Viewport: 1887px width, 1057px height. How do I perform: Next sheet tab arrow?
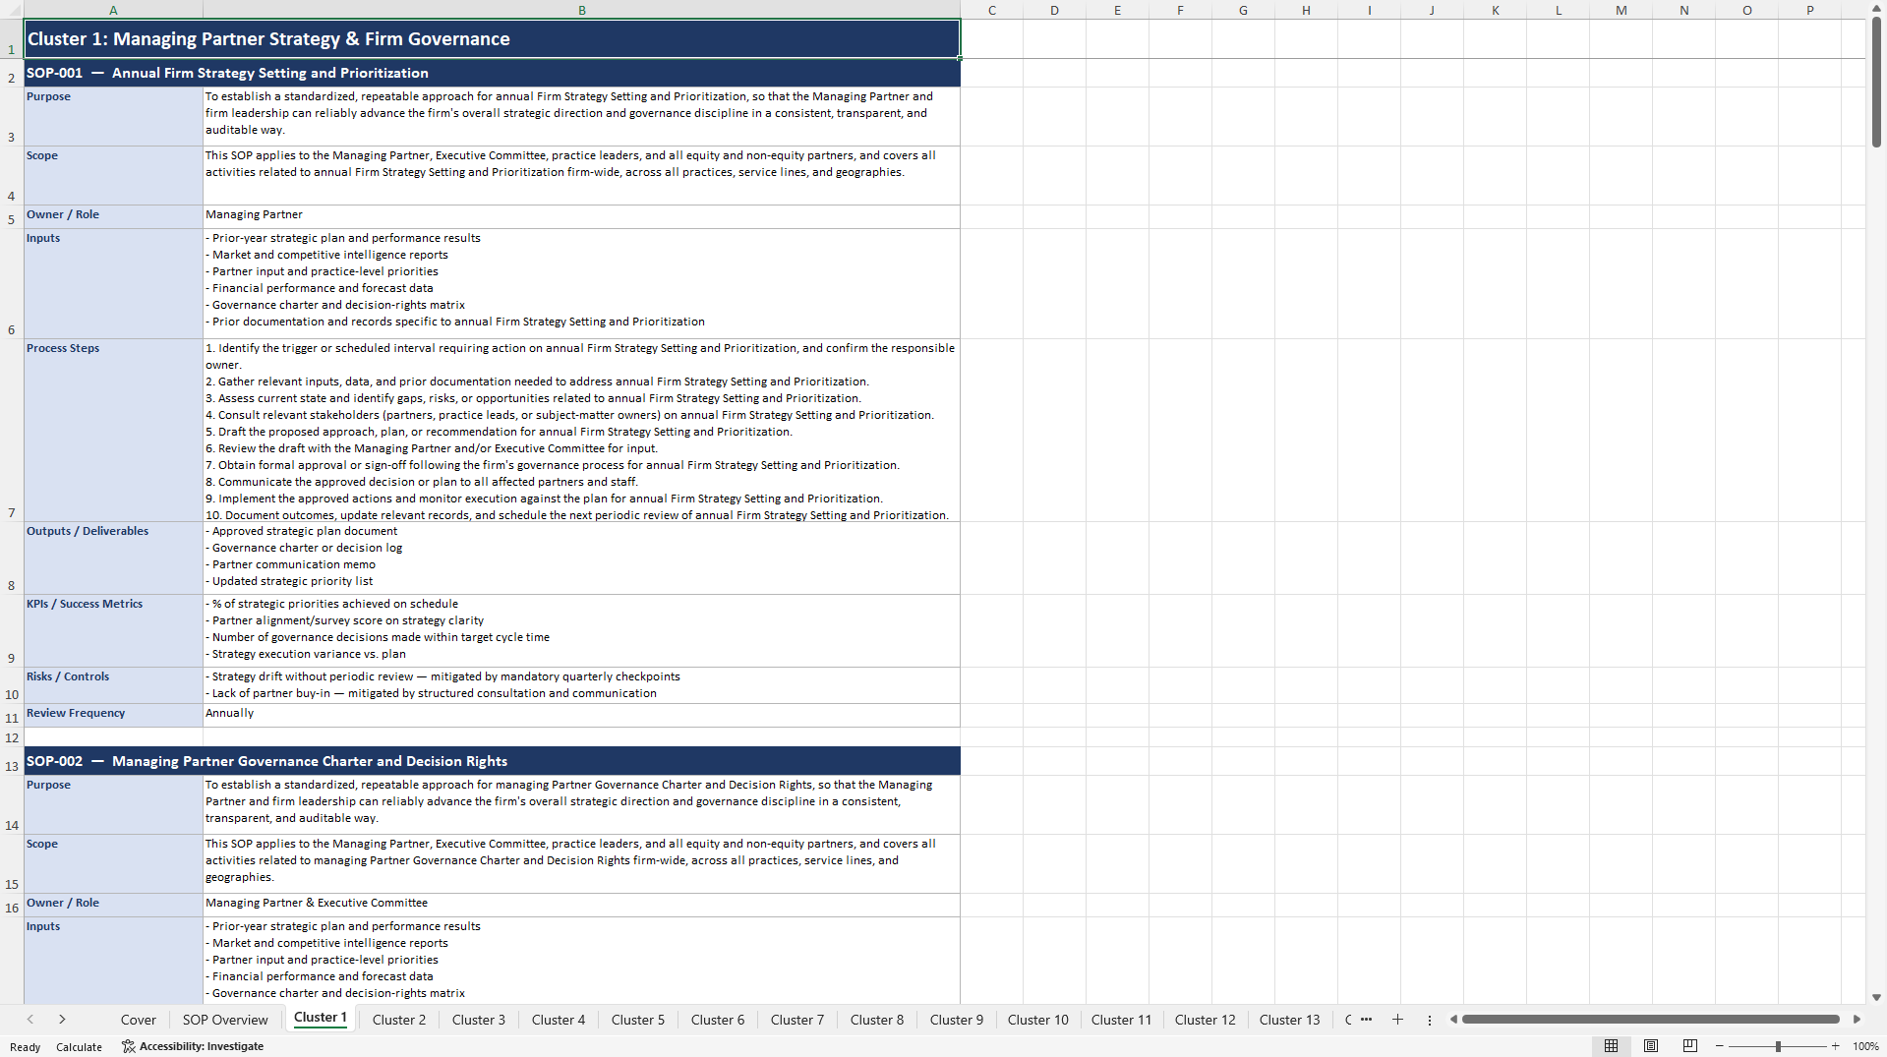coord(62,1020)
